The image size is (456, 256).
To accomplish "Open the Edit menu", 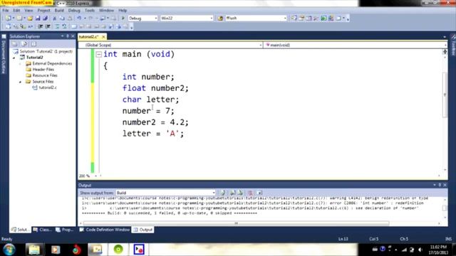I will click(16, 10).
